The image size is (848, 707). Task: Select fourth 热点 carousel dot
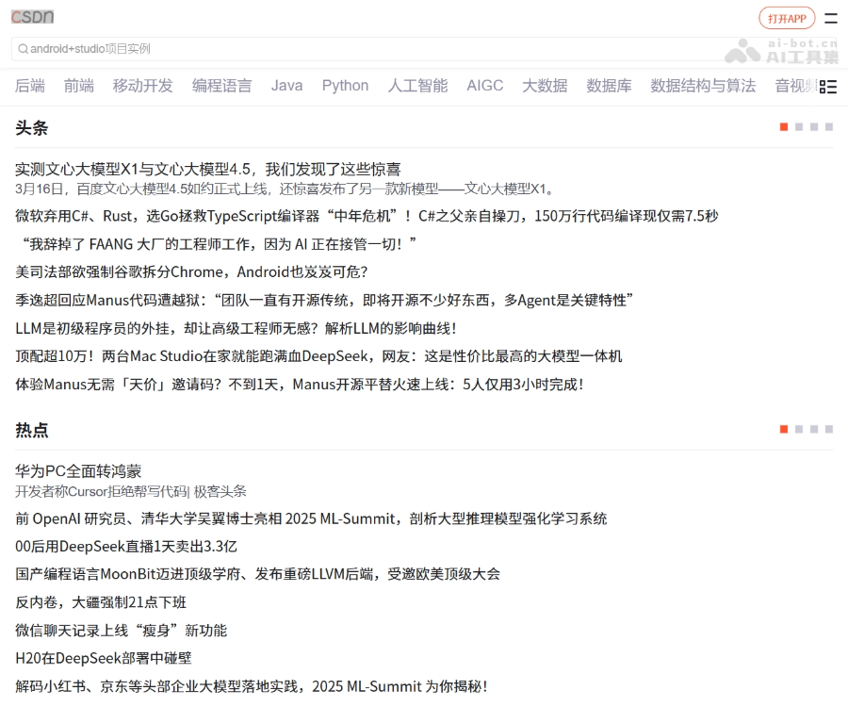coord(829,429)
